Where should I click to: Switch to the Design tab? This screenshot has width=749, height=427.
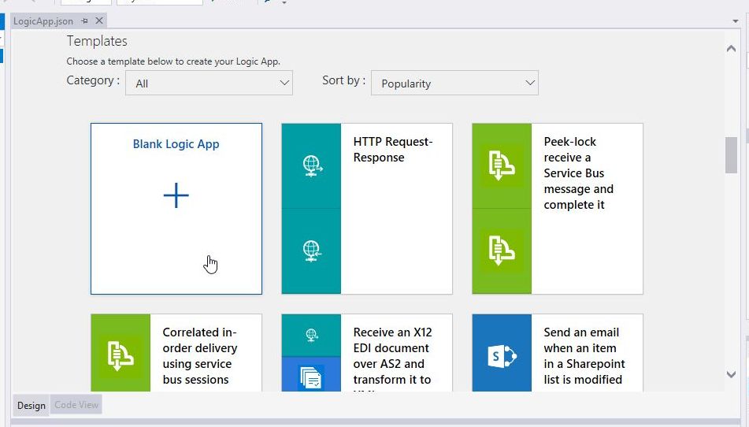32,405
